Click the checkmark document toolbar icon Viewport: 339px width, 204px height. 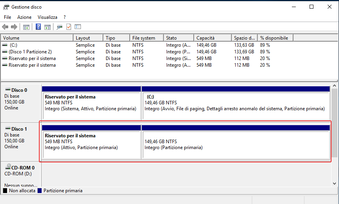click(69, 27)
